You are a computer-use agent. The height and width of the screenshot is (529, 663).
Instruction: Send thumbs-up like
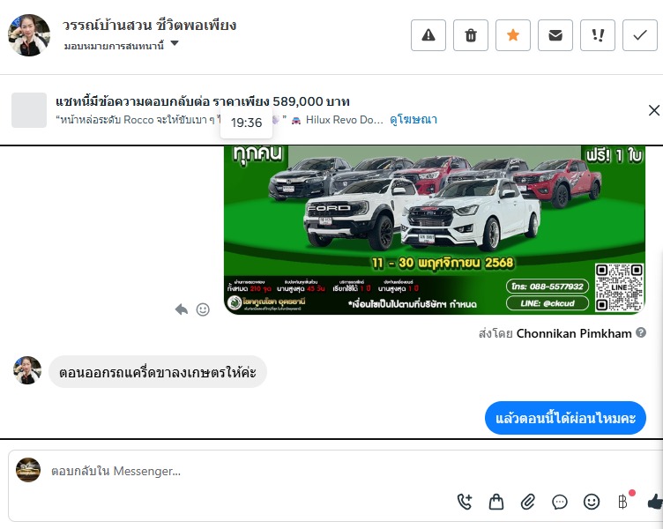pos(655,502)
